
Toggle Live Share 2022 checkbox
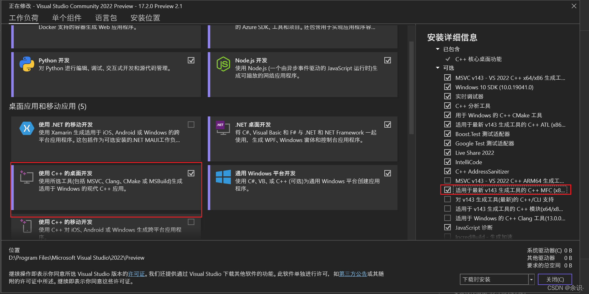448,153
